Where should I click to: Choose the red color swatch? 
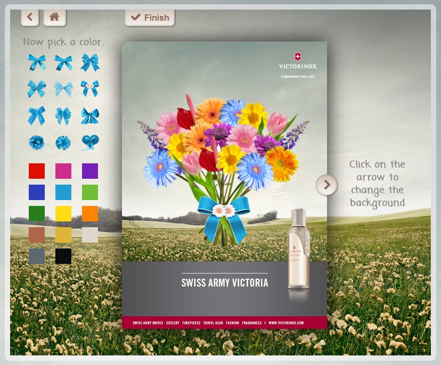click(37, 171)
